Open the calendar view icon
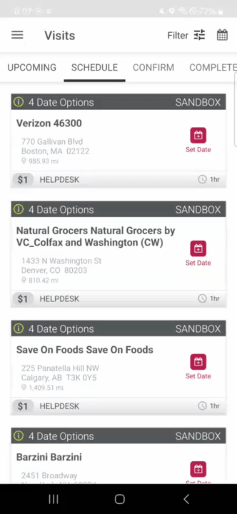Screen dimensions: 237x514 tap(222, 35)
